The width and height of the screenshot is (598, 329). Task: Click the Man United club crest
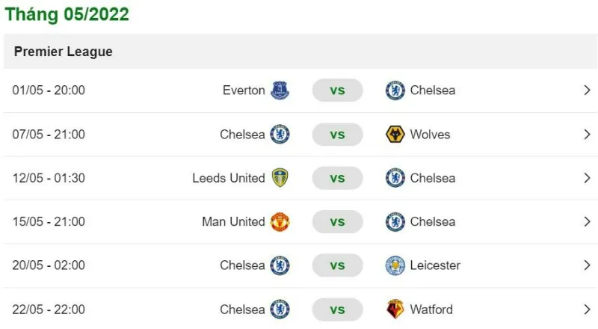pos(280,222)
